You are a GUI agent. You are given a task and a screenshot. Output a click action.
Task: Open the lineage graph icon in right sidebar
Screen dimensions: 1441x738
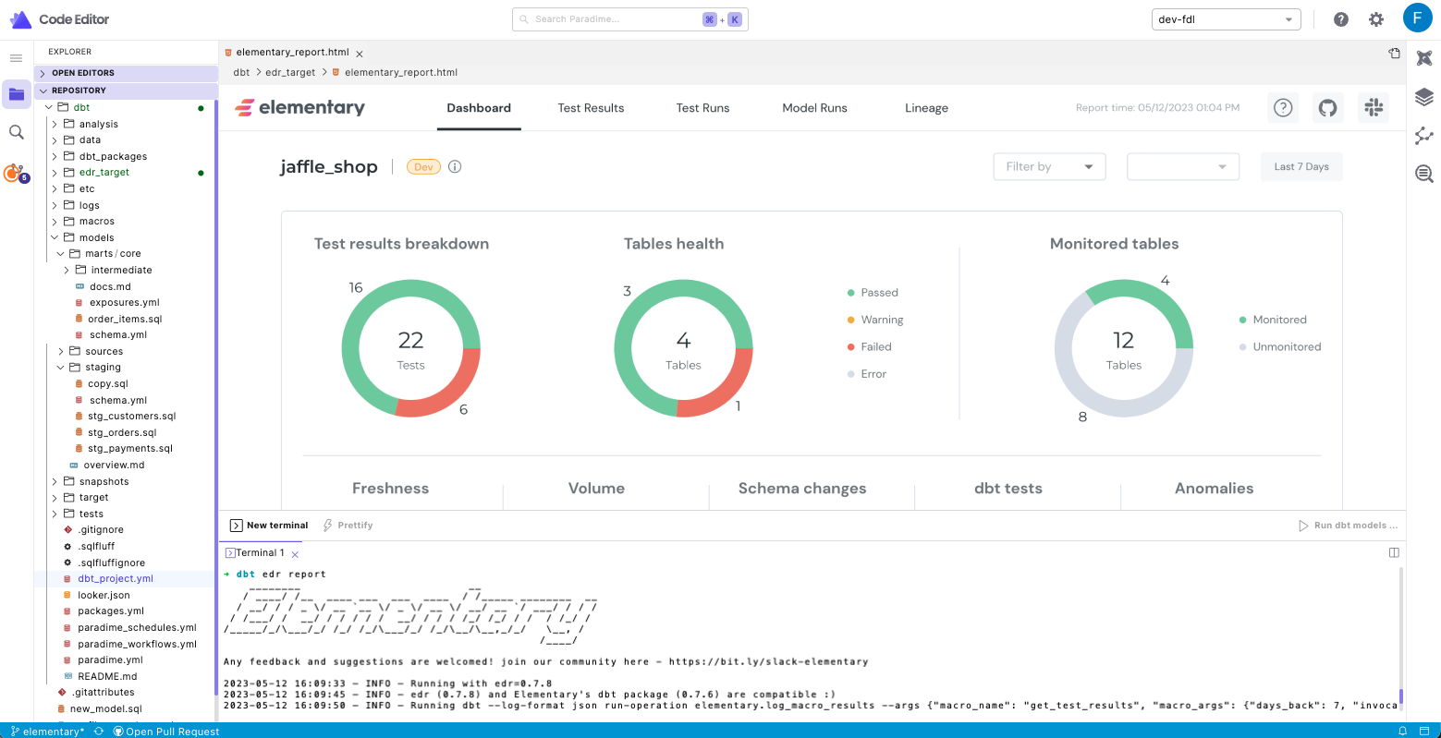(1423, 136)
